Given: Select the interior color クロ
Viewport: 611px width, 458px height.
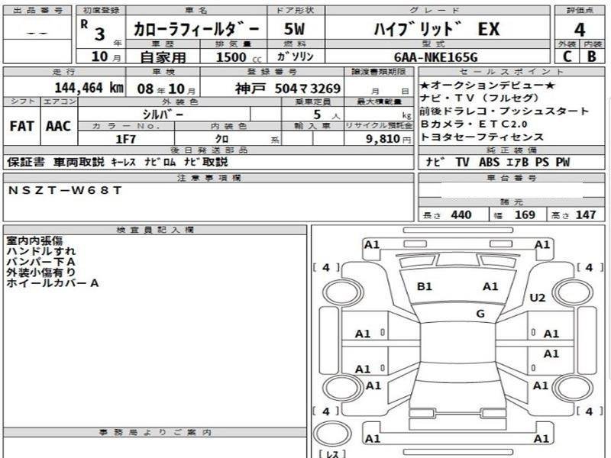Looking at the screenshot, I should (x=221, y=139).
